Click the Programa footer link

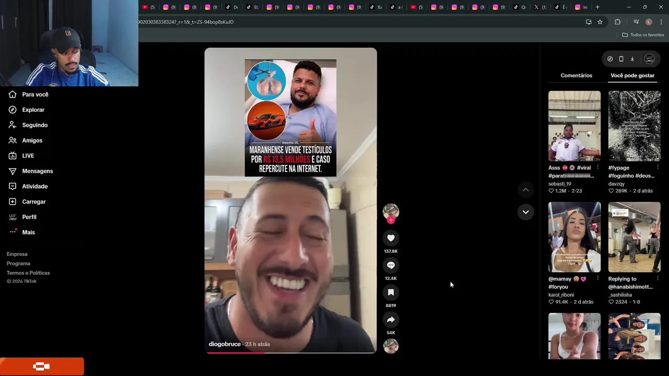click(x=18, y=264)
